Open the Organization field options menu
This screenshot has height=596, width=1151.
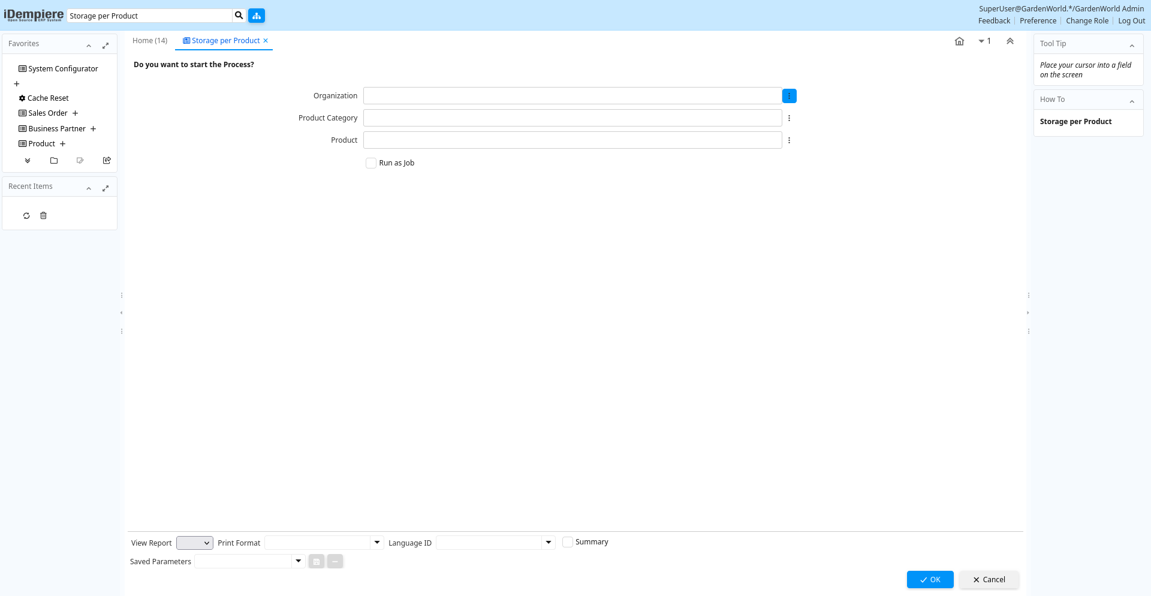tap(789, 96)
